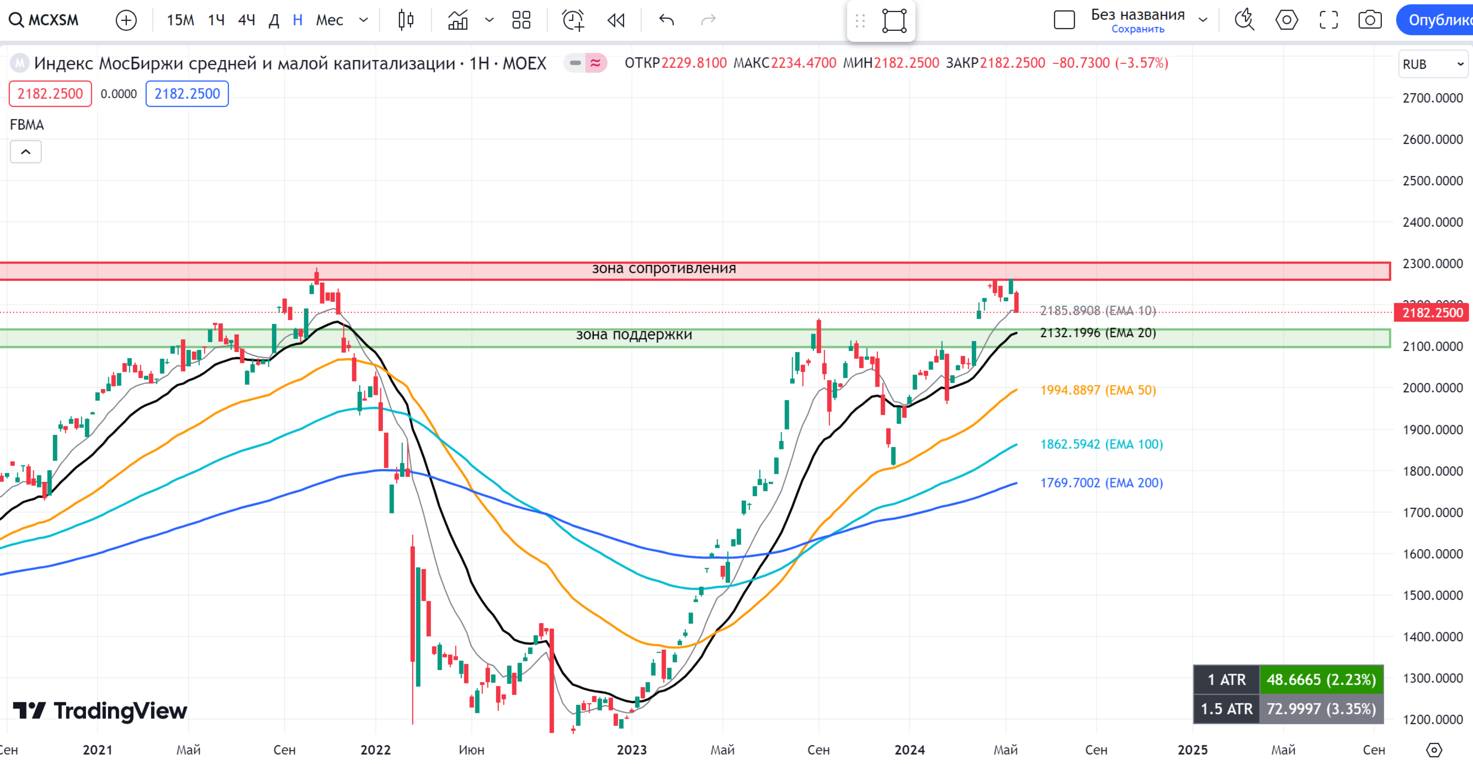This screenshot has height=764, width=1473.
Task: Undo last action with the back arrow
Action: point(666,20)
